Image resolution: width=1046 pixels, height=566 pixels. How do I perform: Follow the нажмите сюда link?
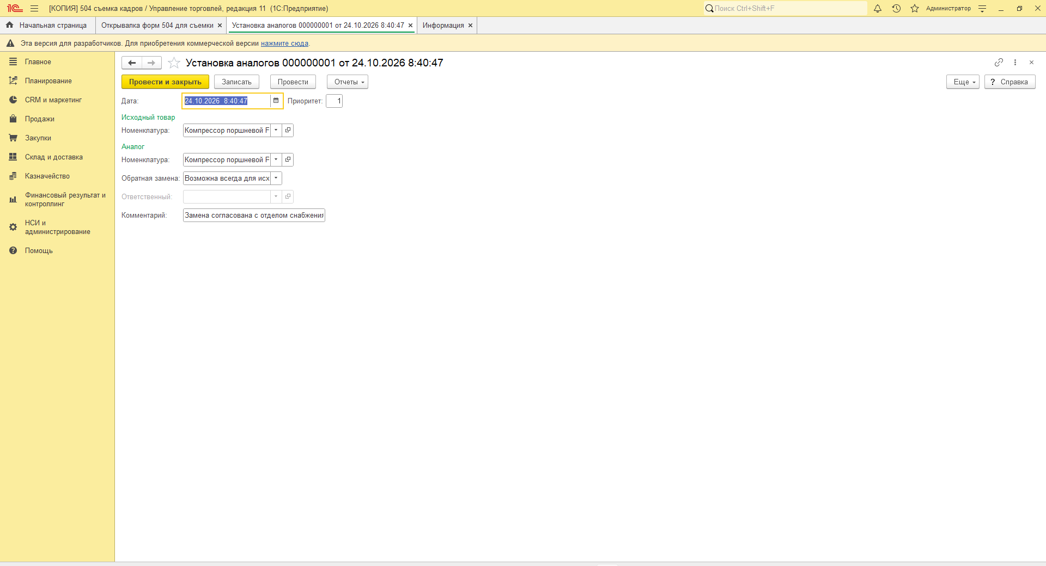tap(284, 44)
